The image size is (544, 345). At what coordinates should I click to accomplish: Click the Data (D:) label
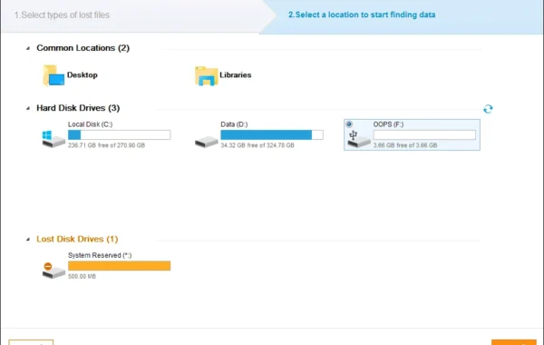click(x=234, y=124)
